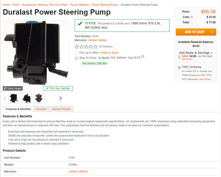Expand the Hot Deals & Savings dropdown arrow

tap(212, 53)
